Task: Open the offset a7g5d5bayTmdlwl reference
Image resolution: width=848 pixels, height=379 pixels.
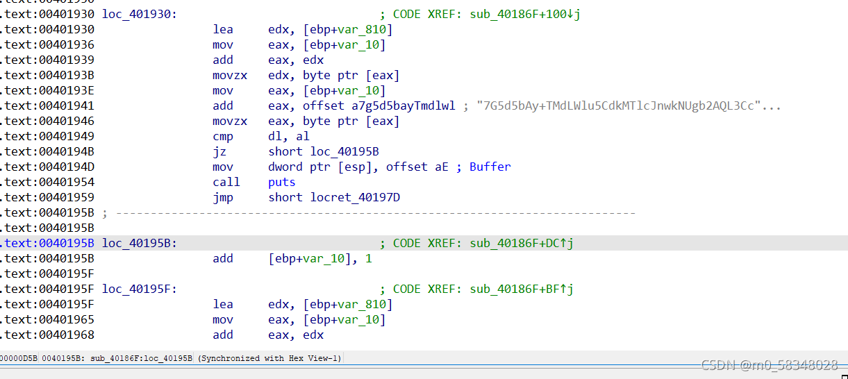Action: pyautogui.click(x=379, y=106)
